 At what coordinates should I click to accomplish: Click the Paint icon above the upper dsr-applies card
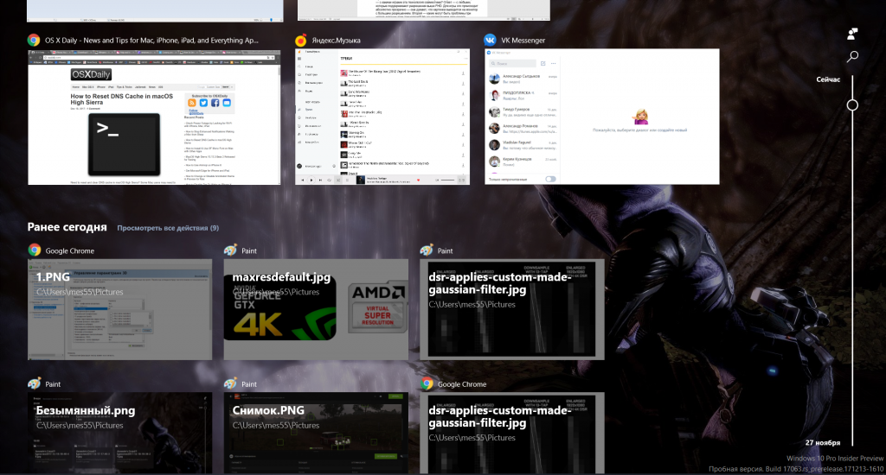[x=427, y=250]
